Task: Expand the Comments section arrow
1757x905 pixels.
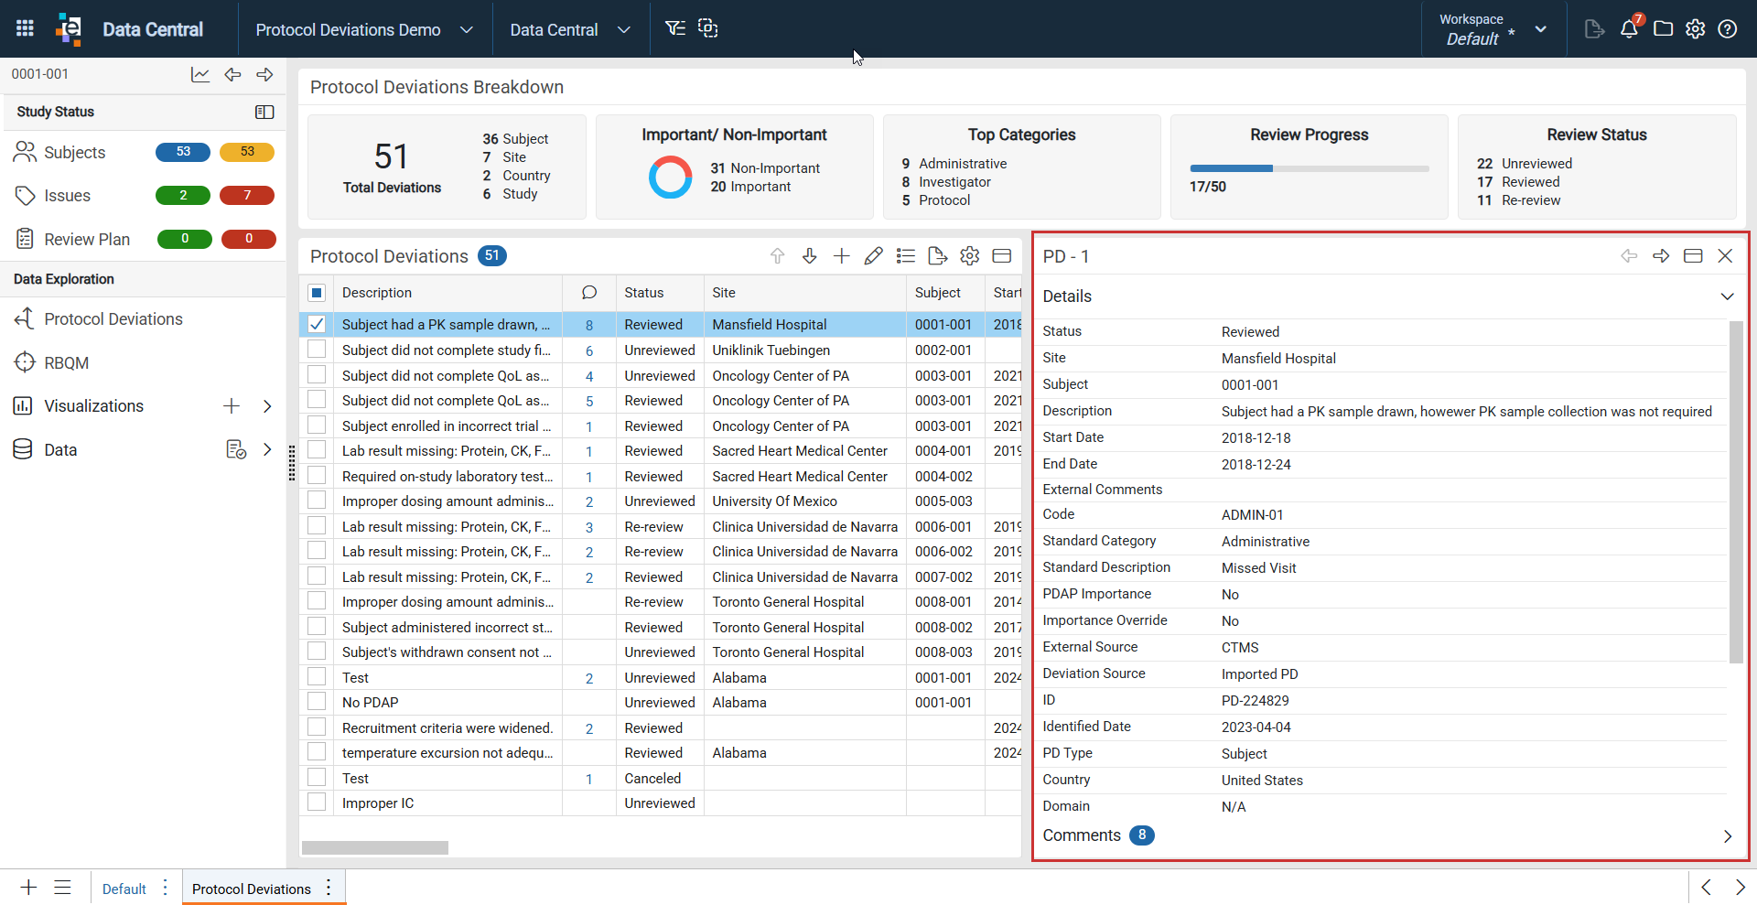Action: point(1727,836)
